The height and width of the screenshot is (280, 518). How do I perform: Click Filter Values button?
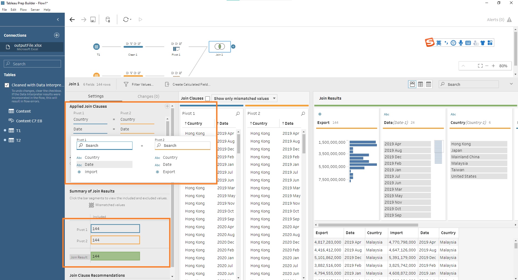point(139,84)
